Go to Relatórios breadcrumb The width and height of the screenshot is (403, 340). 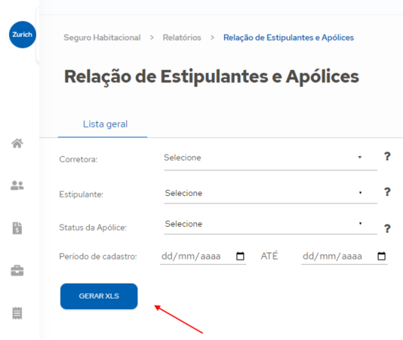182,38
